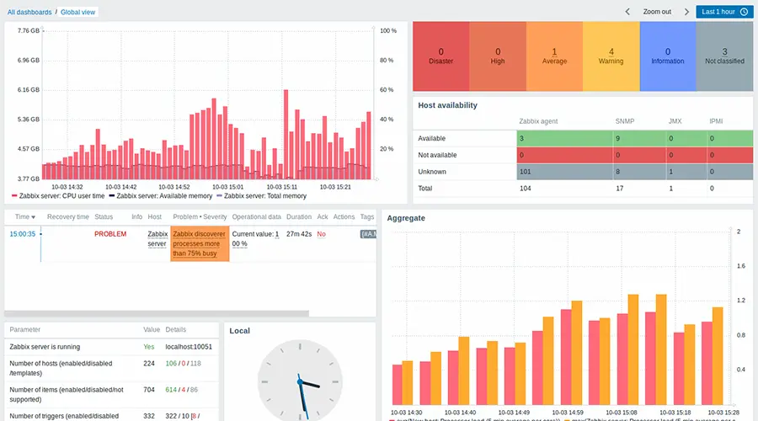The image size is (758, 421).
Task: Click the Not available row label
Action: point(437,155)
